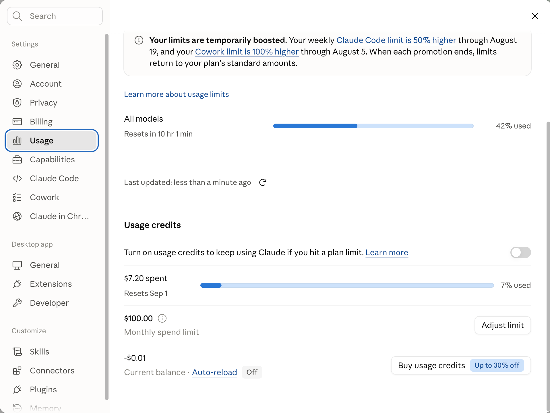This screenshot has width=550, height=413.
Task: Open the Auto-reload link
Action: click(214, 372)
